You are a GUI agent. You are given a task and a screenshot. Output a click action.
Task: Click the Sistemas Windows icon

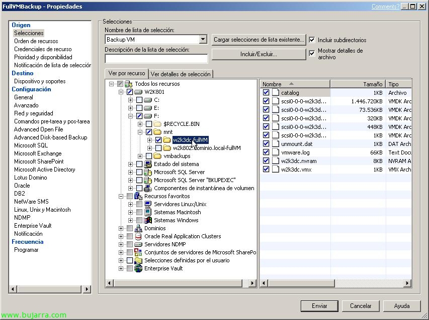click(148, 220)
